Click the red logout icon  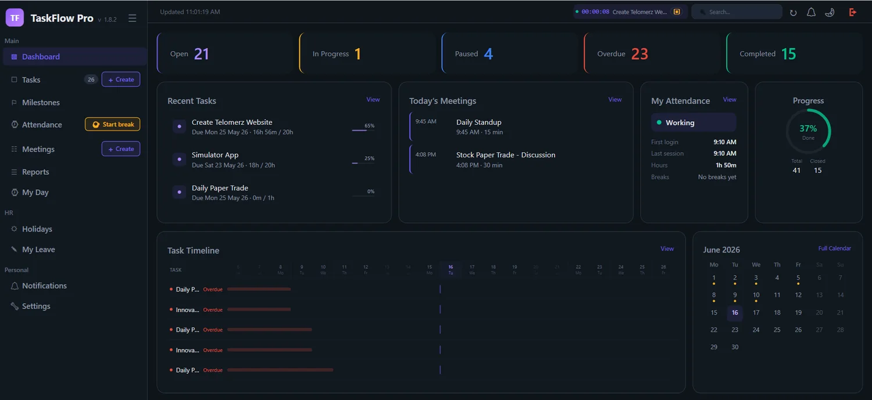(x=853, y=12)
